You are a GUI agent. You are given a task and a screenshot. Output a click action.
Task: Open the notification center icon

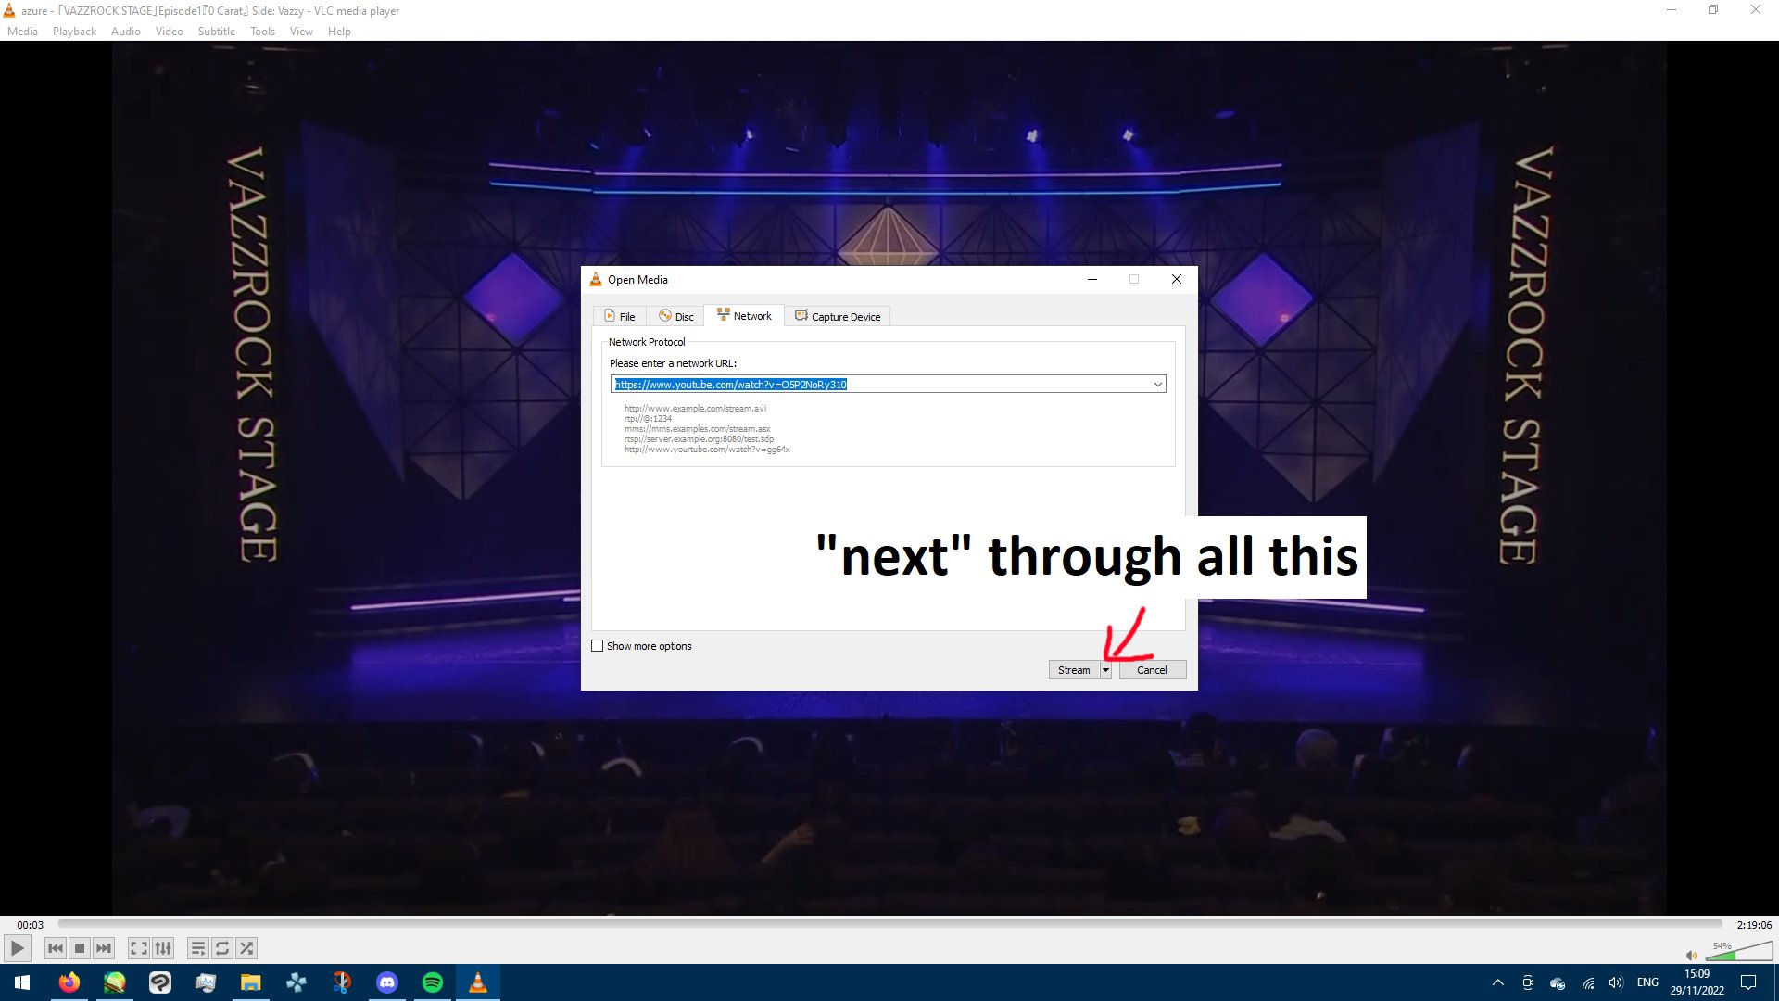click(x=1748, y=982)
